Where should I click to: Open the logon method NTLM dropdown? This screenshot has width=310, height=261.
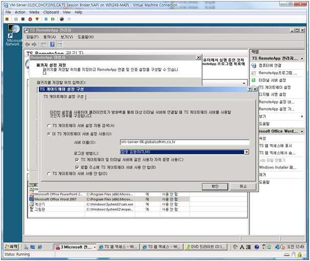pyautogui.click(x=247, y=152)
